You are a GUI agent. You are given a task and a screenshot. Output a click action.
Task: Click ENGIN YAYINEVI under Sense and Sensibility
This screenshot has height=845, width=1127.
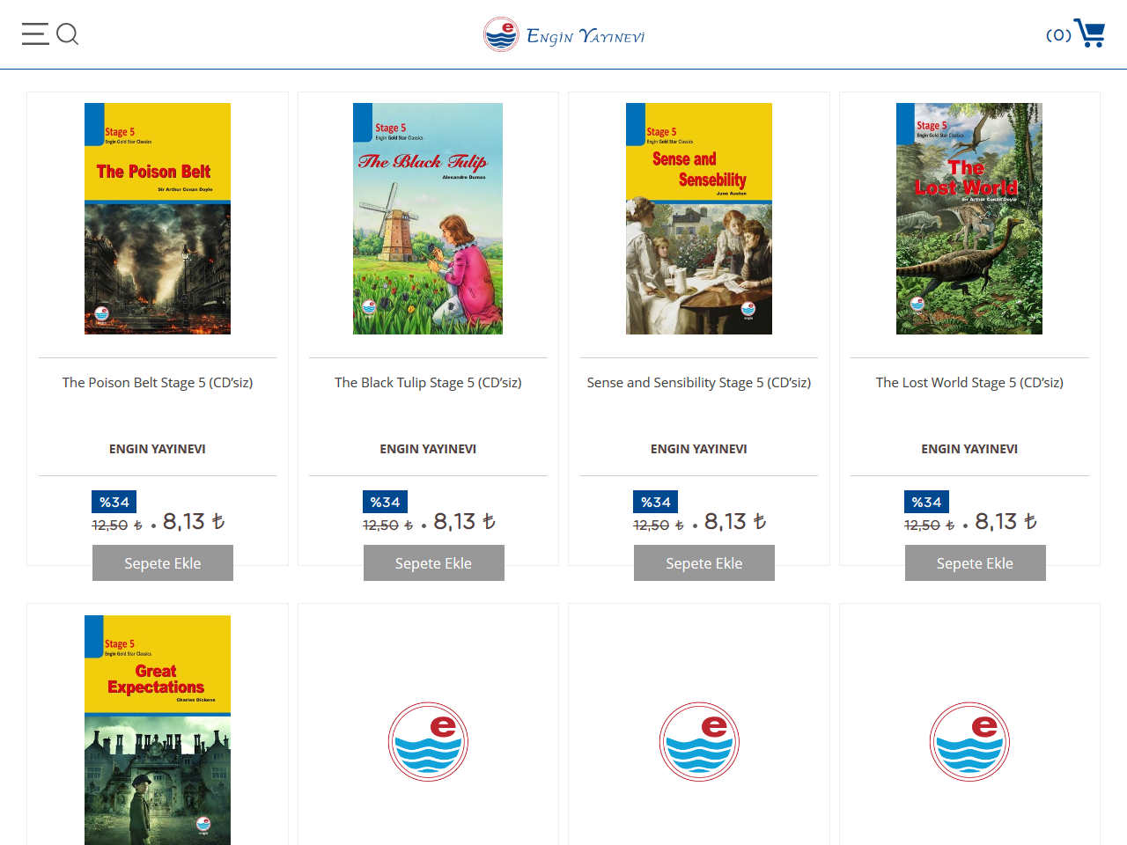[x=699, y=449]
